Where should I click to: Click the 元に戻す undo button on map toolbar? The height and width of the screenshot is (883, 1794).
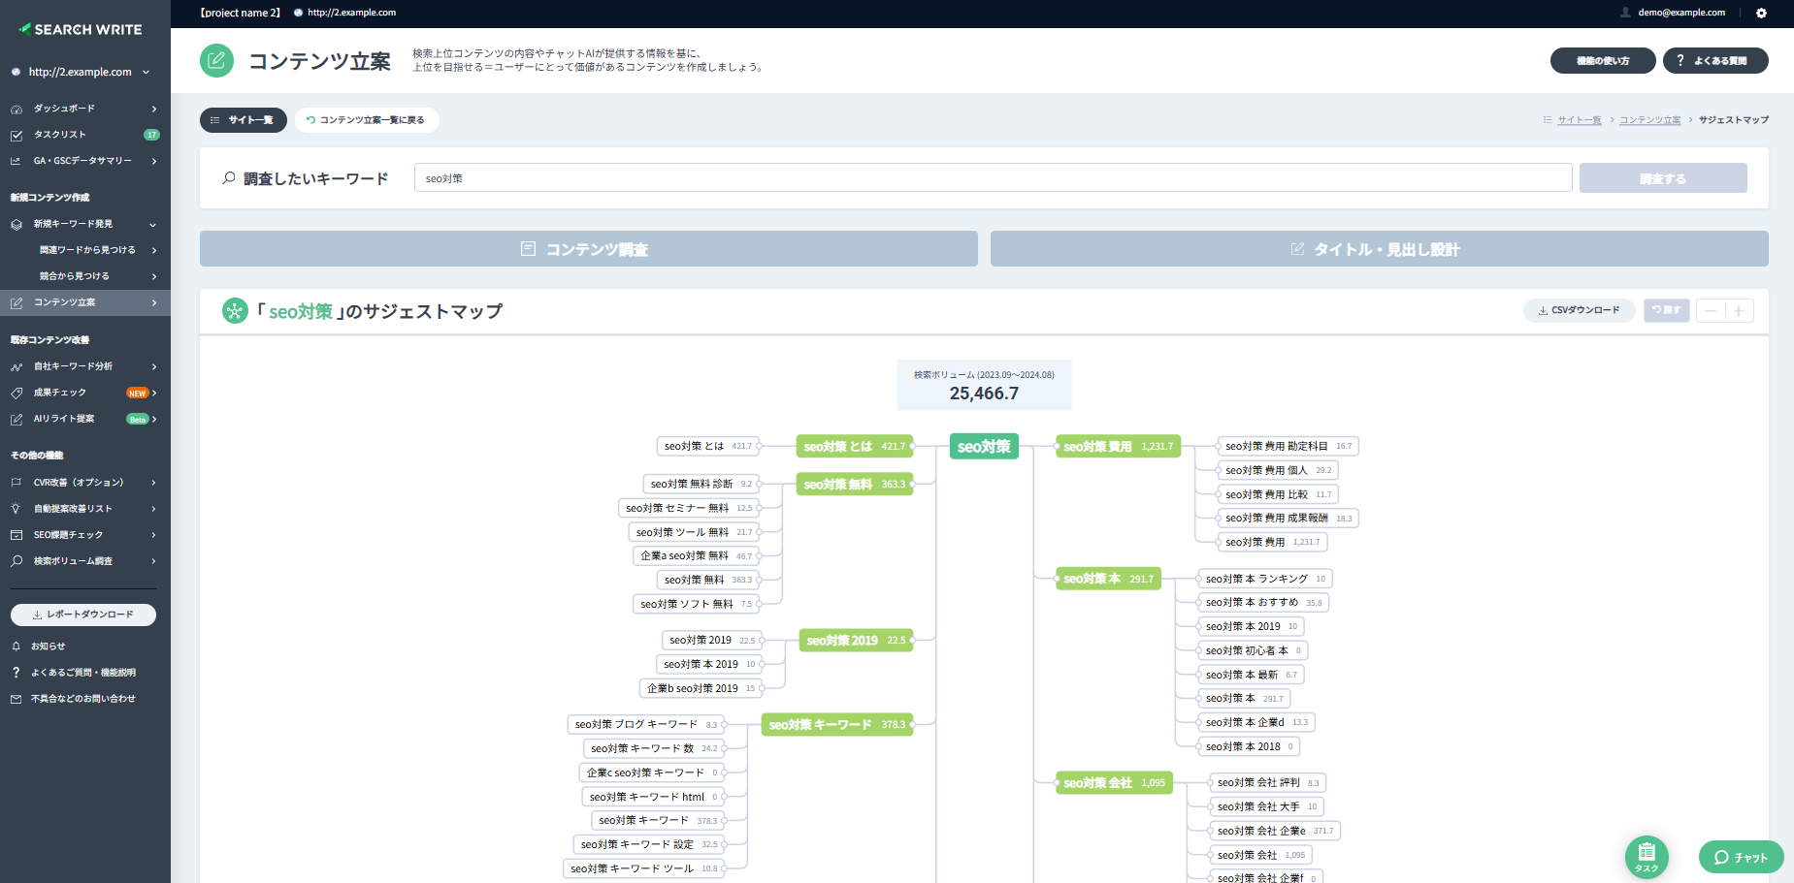(1666, 310)
